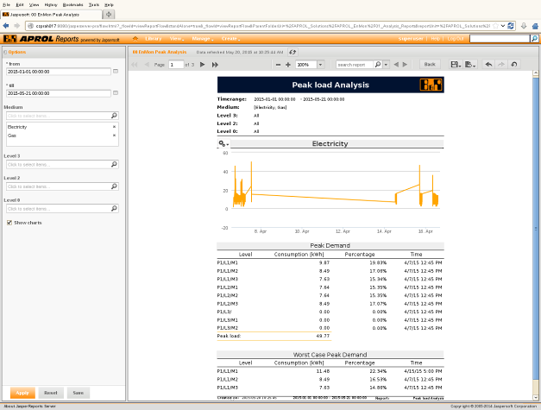The height and width of the screenshot is (410, 541).
Task: Open the Manage menu
Action: (203, 39)
